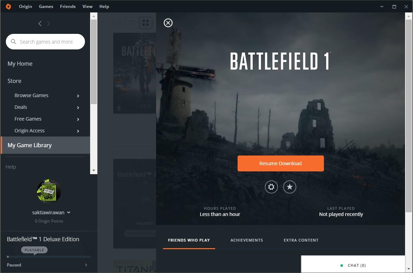Viewport: 413px width, 273px height.
Task: Focus the Search games and more field
Action: click(45, 41)
